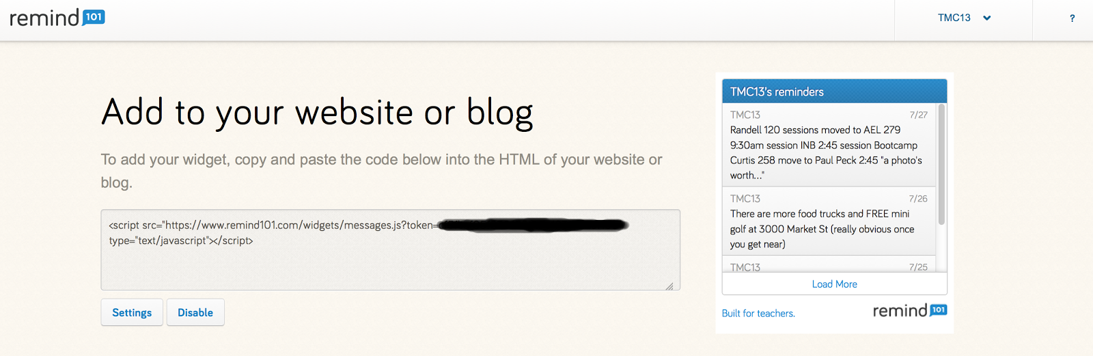Grab the text area resize handle
1093x356 pixels.
(x=669, y=286)
